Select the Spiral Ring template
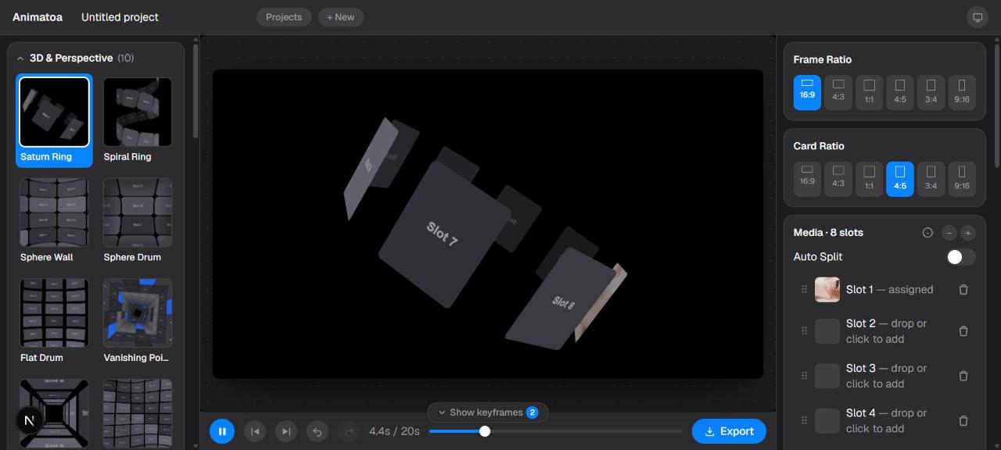Screen dimensions: 1001x450 click(138, 120)
